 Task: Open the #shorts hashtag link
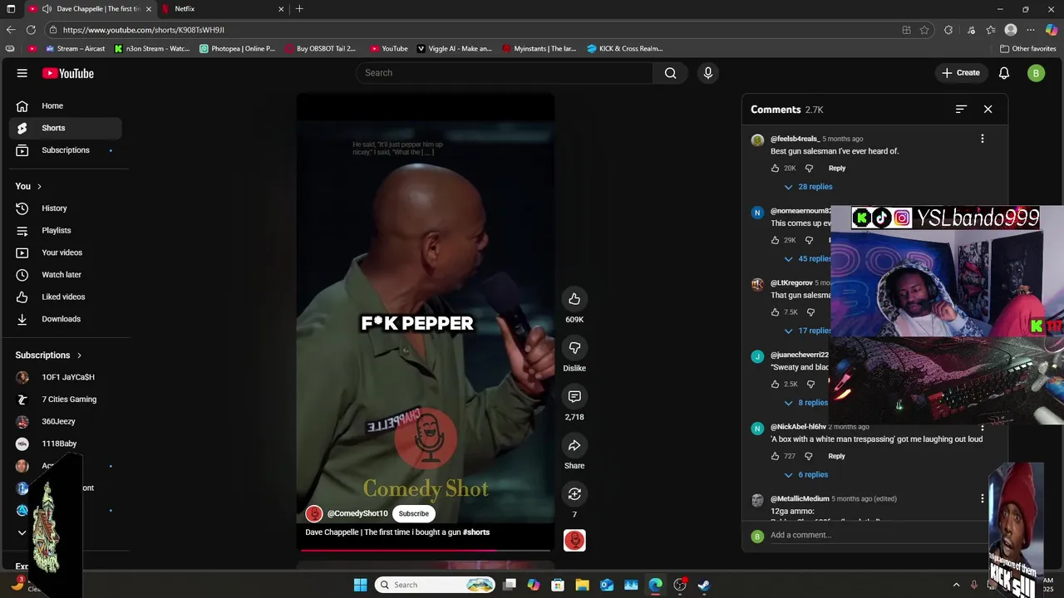tap(476, 532)
